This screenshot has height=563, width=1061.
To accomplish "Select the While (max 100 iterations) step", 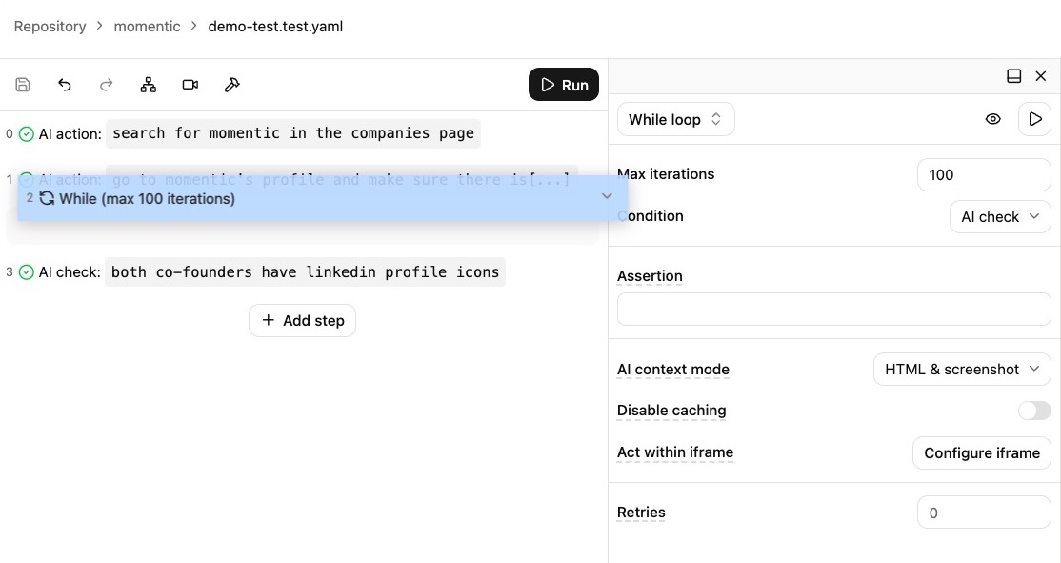I will tap(322, 198).
